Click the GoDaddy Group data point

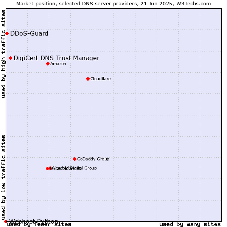click(x=75, y=159)
